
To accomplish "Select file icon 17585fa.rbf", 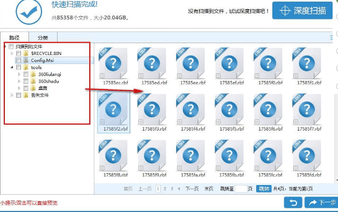I will tap(191, 155).
